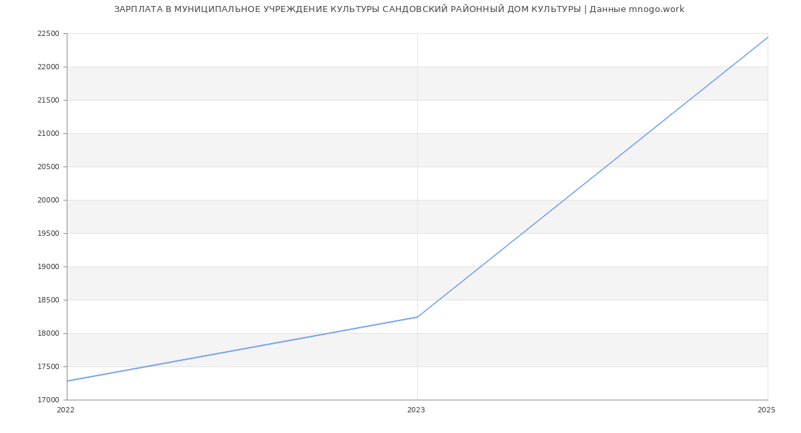
Task: Select the 17500 y-axis label
Action: tap(49, 367)
